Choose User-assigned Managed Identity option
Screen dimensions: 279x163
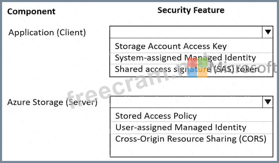coord(180,127)
